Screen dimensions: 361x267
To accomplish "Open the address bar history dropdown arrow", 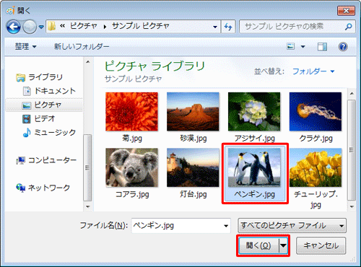I will pos(215,27).
